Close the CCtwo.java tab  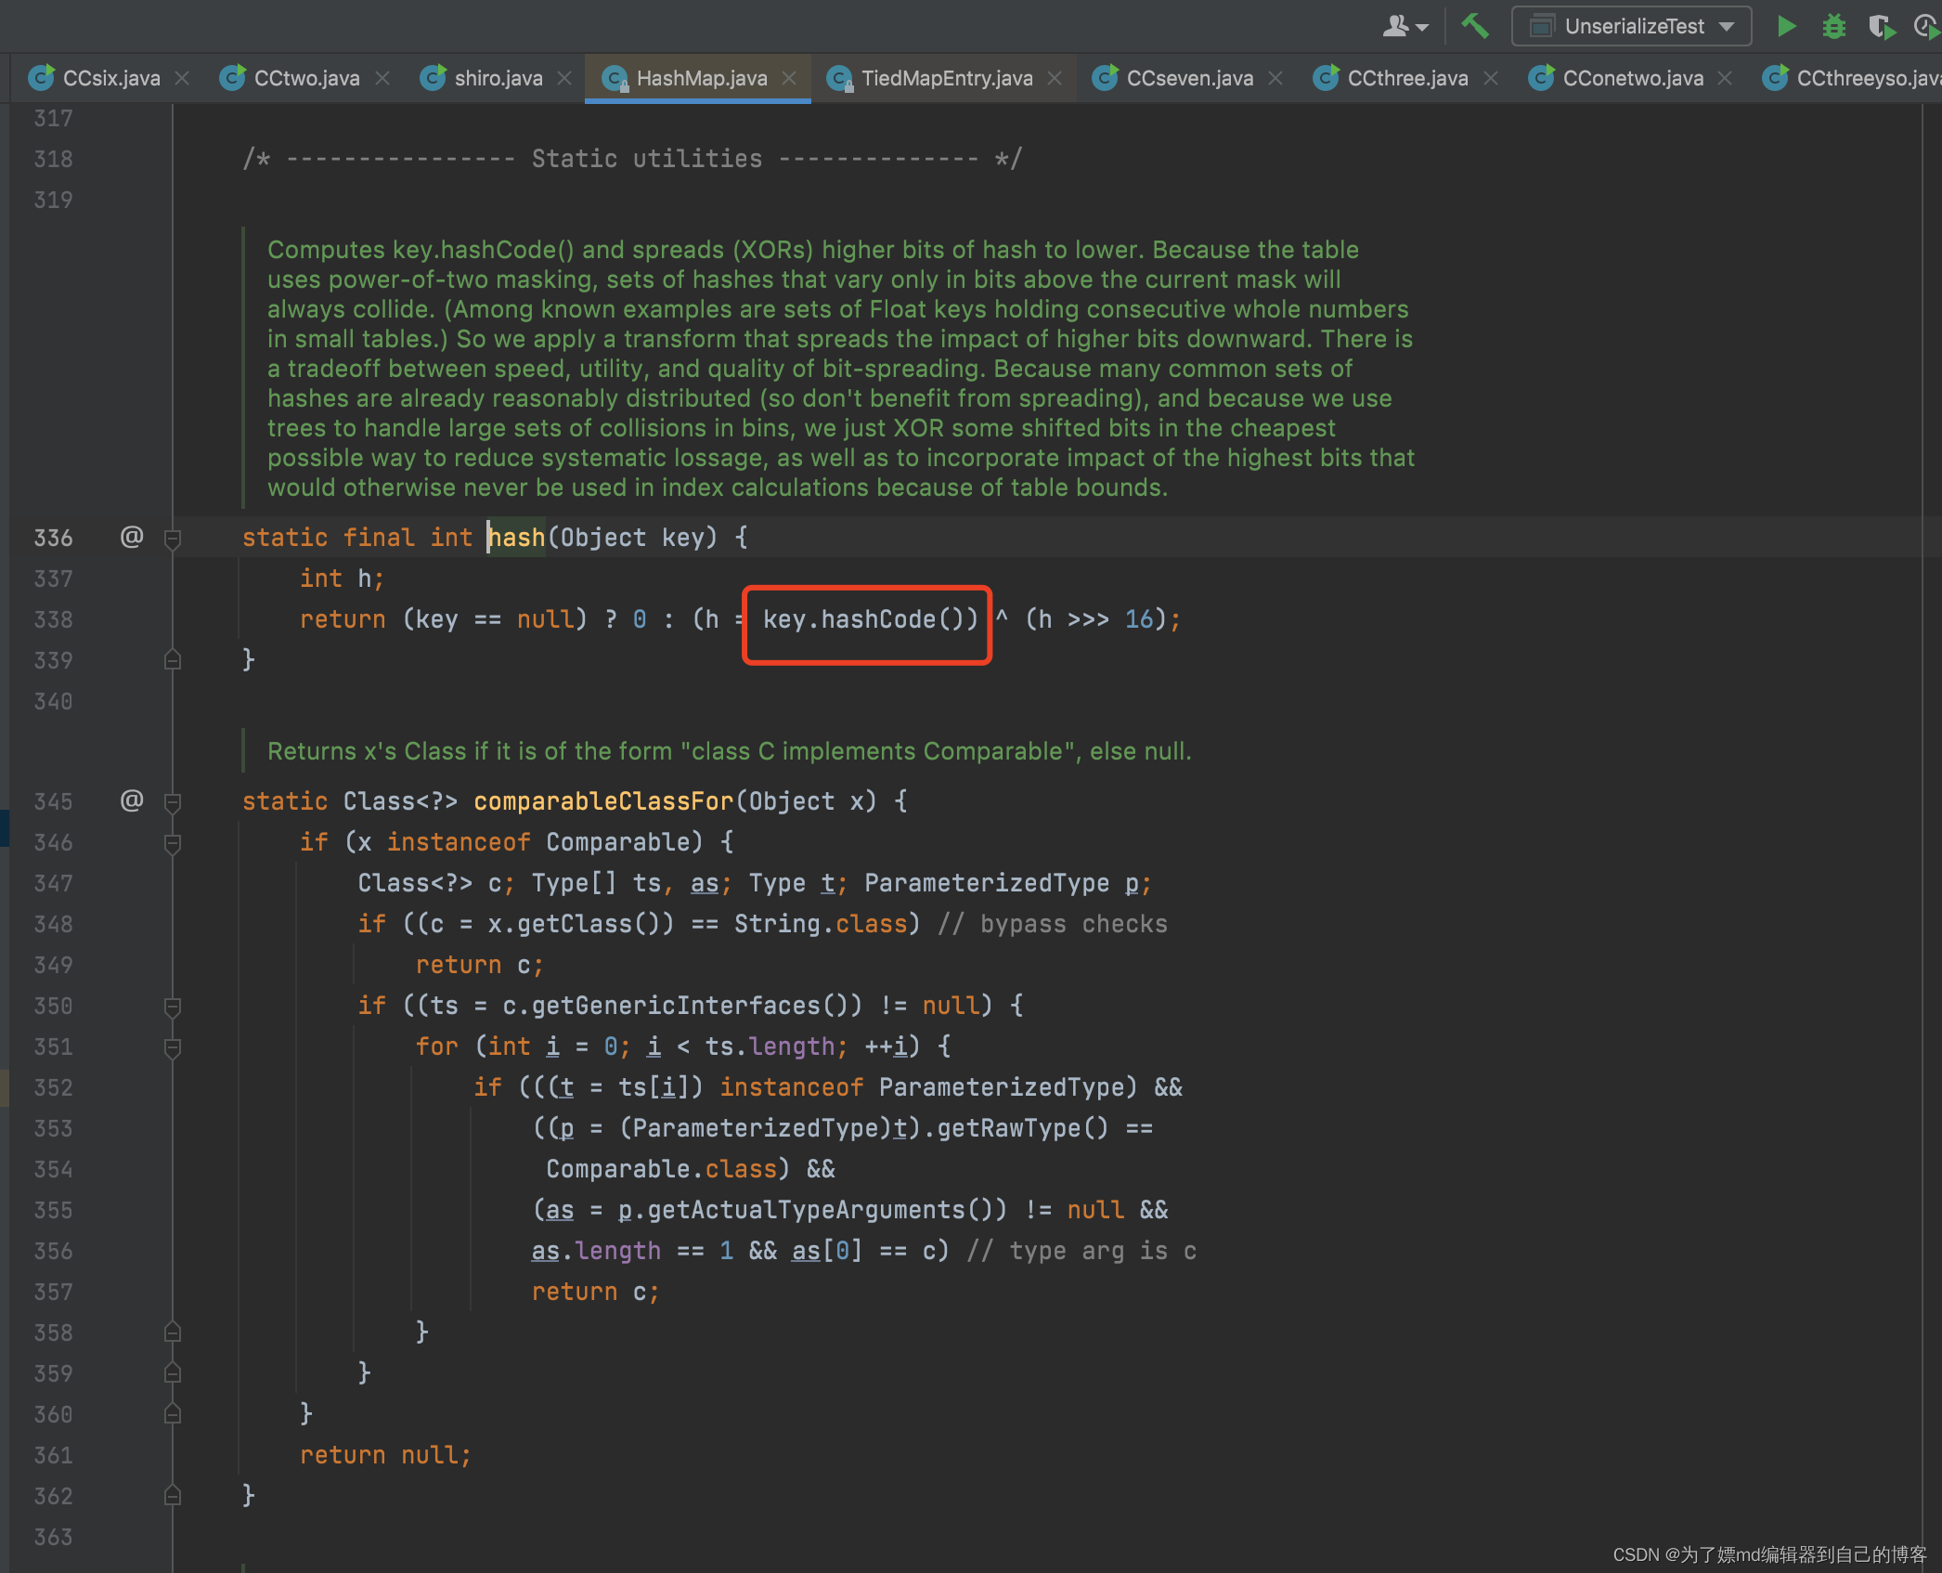pyautogui.click(x=382, y=78)
